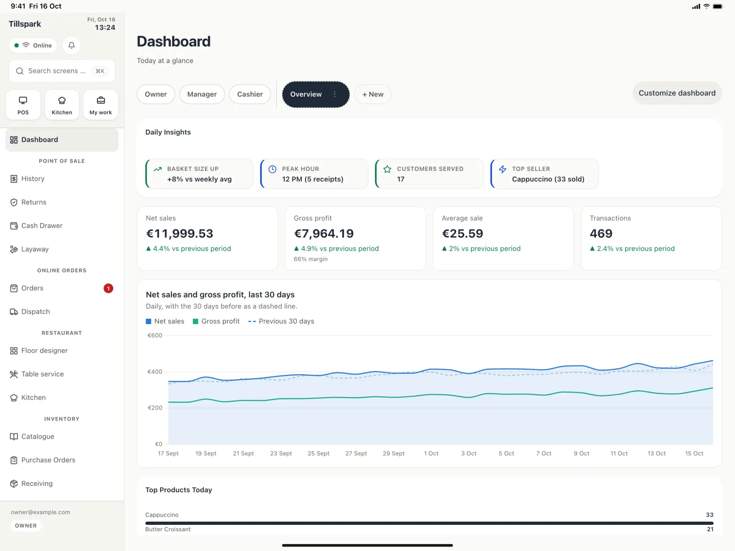
Task: Open History in the sidebar
Action: click(62, 179)
